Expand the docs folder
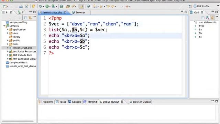Screen dimensions: 220x124 8,33
